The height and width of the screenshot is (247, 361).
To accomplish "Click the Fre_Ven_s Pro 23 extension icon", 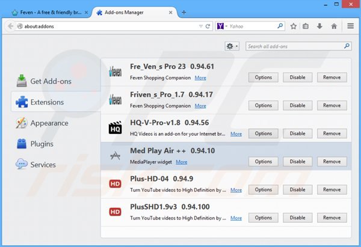I will (x=115, y=72).
